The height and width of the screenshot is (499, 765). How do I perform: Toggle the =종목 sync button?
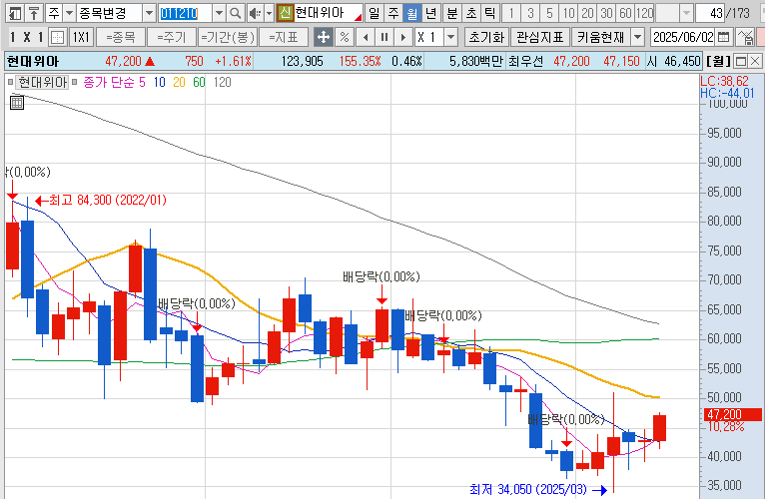click(121, 37)
